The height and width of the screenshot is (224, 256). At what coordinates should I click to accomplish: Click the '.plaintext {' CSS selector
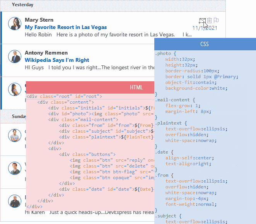coord(171,123)
